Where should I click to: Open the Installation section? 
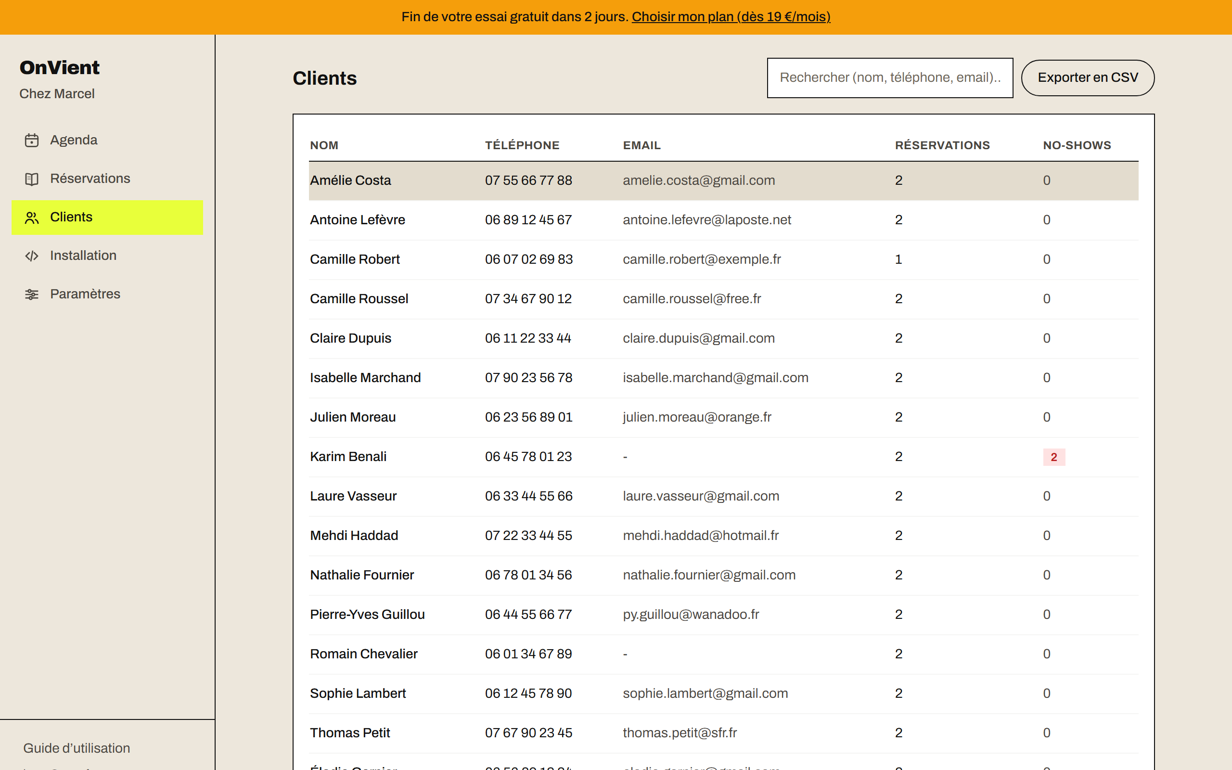pos(107,256)
